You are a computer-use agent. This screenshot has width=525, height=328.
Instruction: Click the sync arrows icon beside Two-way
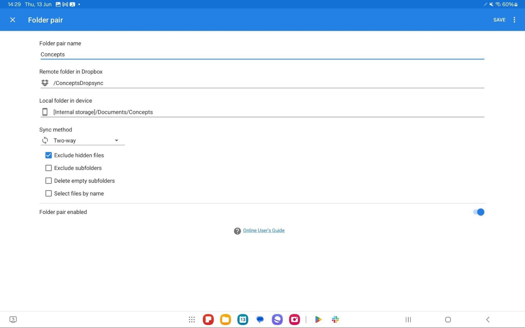click(x=45, y=140)
